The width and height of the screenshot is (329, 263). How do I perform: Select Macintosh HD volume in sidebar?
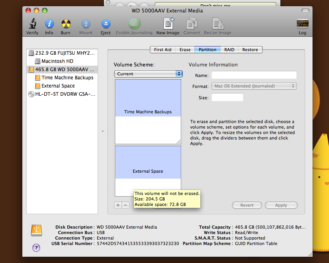coord(62,61)
